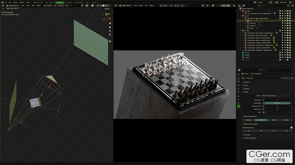295x165 pixels.
Task: Disable render camera icon for Area.002
Action: [290, 26]
